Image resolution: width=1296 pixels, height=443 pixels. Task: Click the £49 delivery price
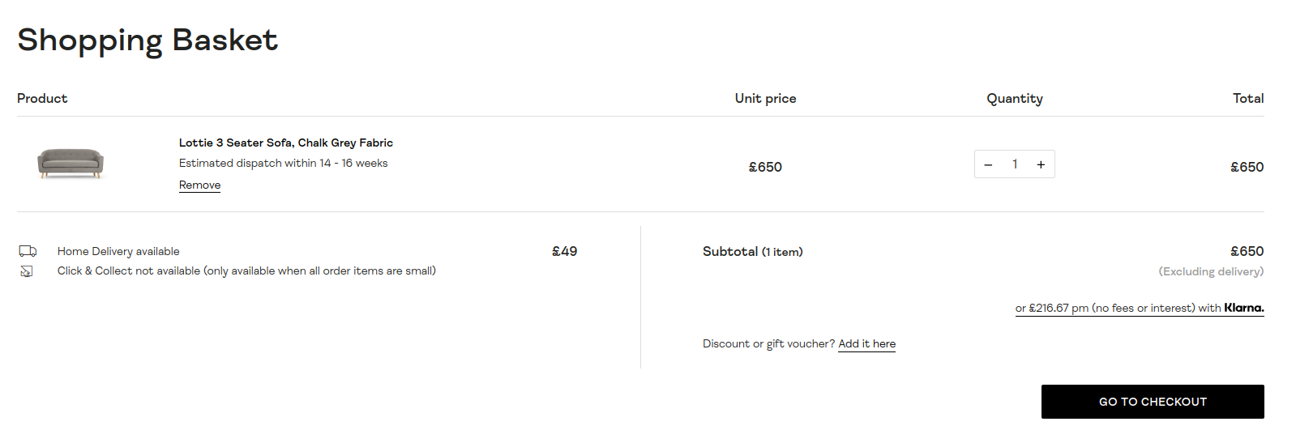[564, 251]
